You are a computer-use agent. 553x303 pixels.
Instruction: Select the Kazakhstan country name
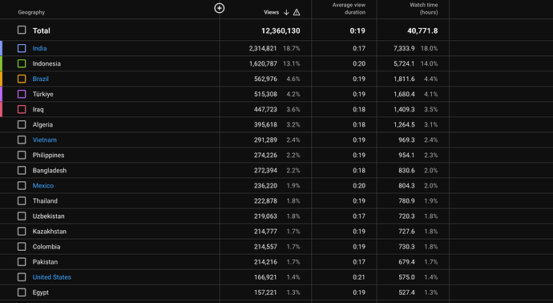click(x=50, y=232)
